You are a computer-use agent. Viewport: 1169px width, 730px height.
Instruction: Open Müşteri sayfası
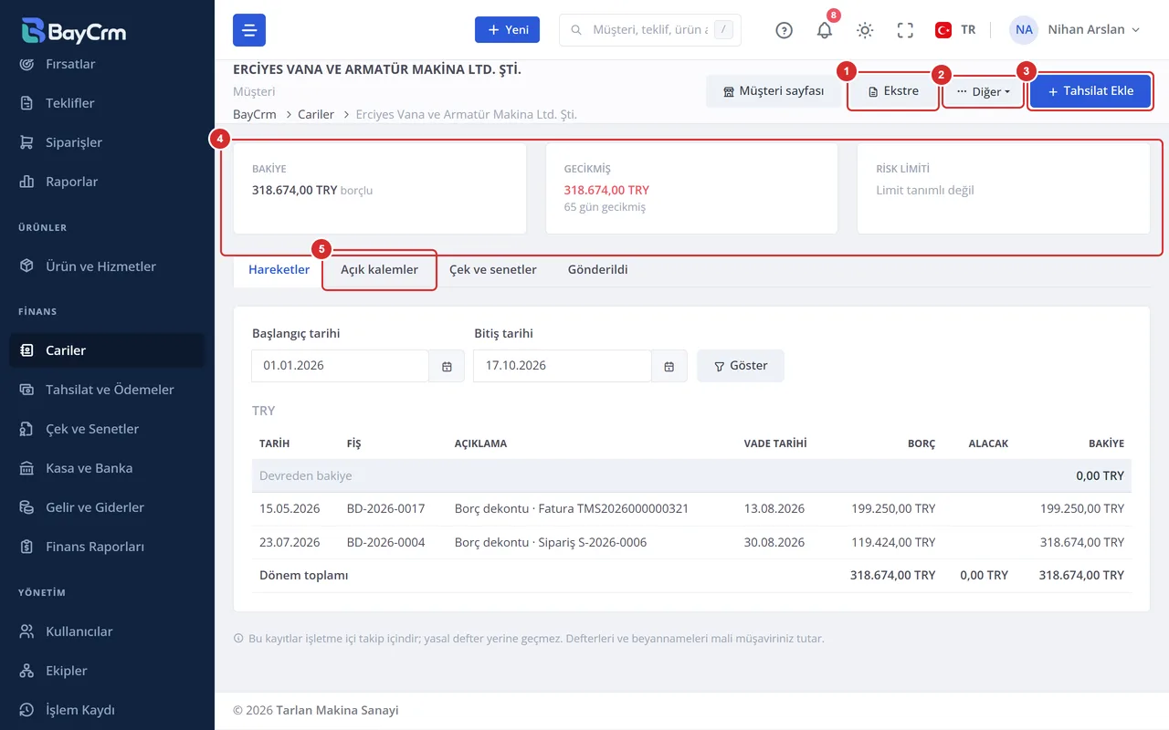click(x=774, y=91)
